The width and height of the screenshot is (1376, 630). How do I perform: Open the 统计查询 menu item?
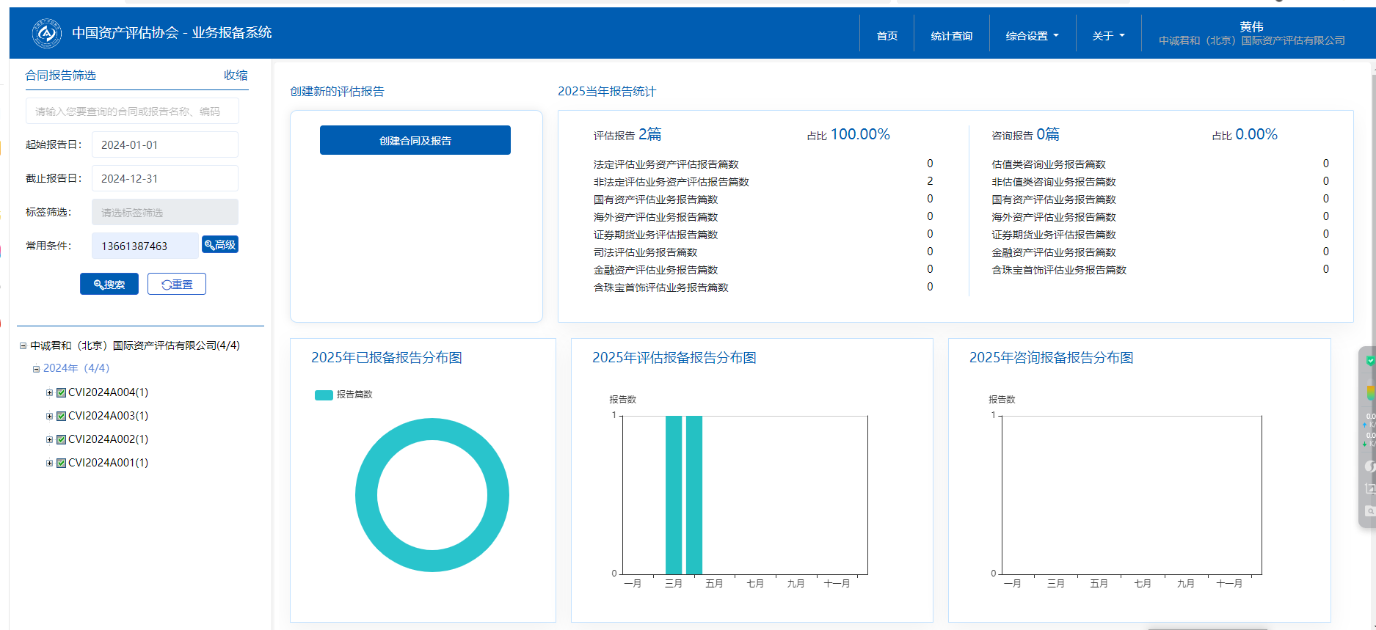click(951, 36)
